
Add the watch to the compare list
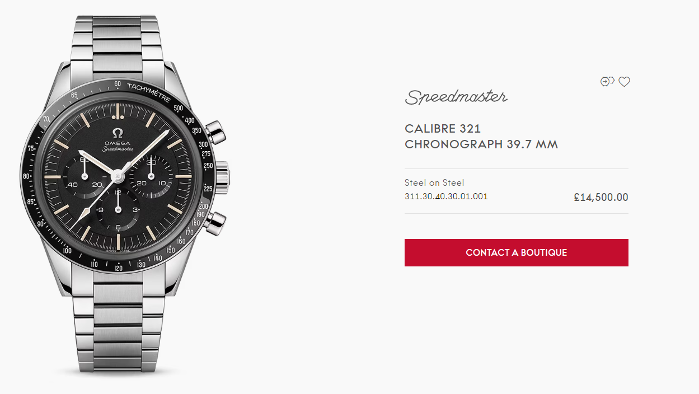click(607, 81)
